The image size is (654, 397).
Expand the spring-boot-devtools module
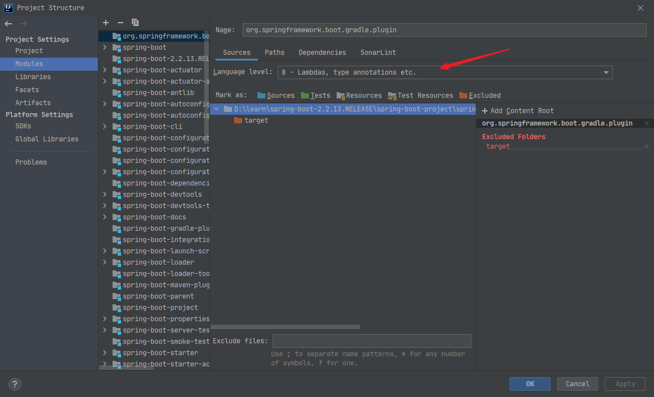[105, 195]
